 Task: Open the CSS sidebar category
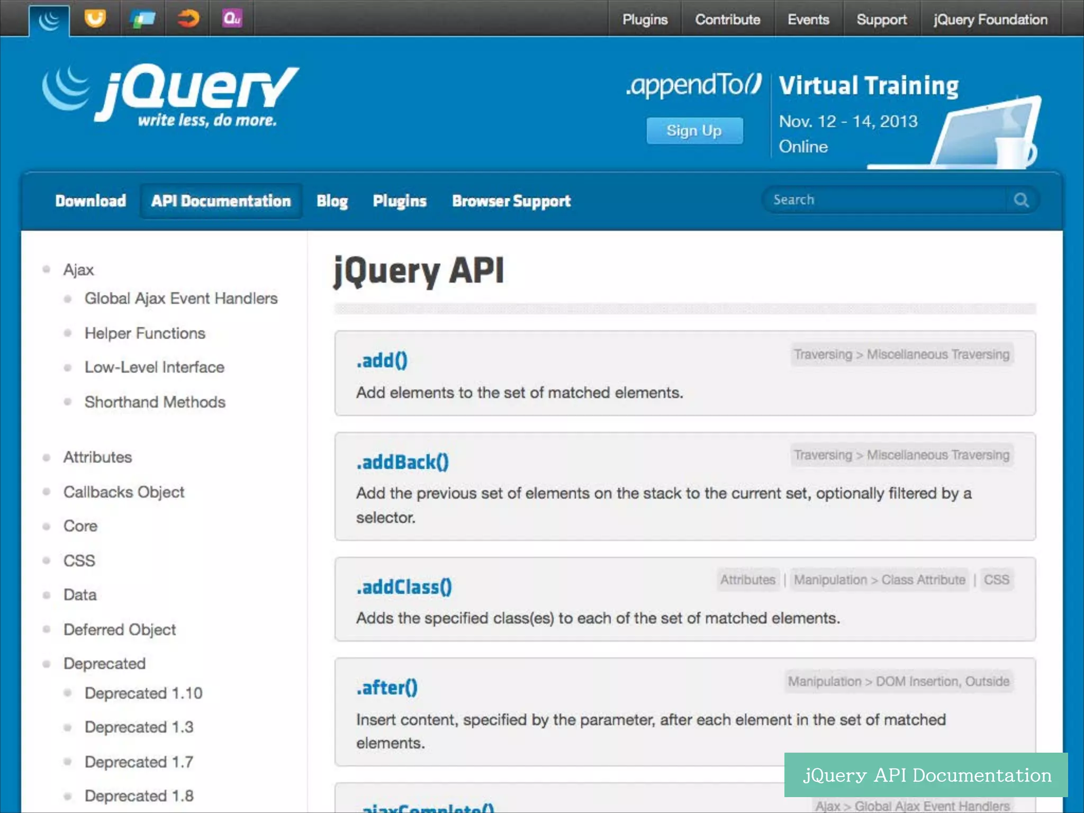click(x=79, y=561)
